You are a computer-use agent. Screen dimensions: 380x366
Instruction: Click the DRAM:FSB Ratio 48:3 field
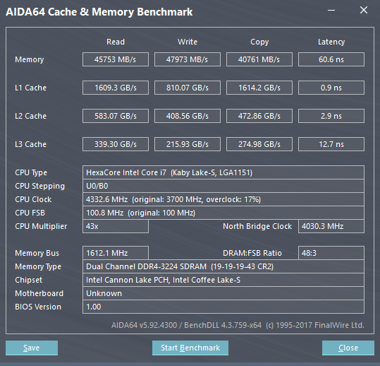pos(331,253)
